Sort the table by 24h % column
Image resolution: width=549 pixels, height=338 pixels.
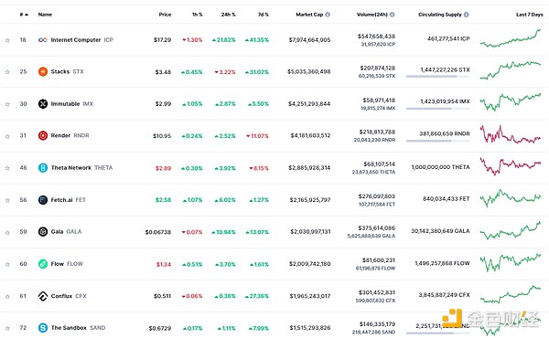coord(228,15)
